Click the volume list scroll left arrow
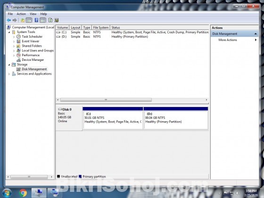 pos(58,100)
